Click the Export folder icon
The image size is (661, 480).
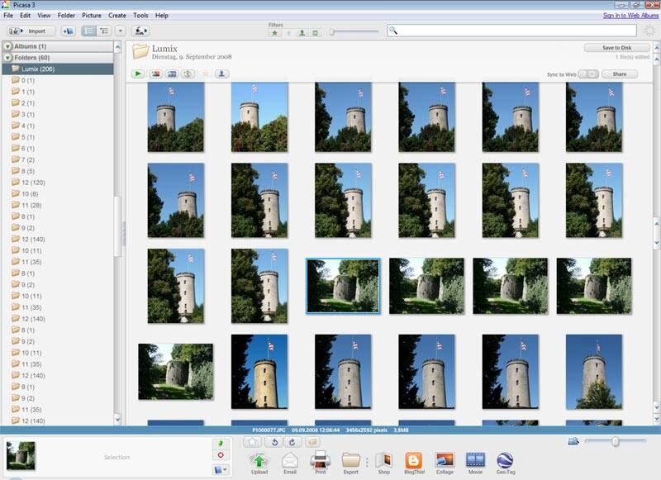click(x=351, y=461)
